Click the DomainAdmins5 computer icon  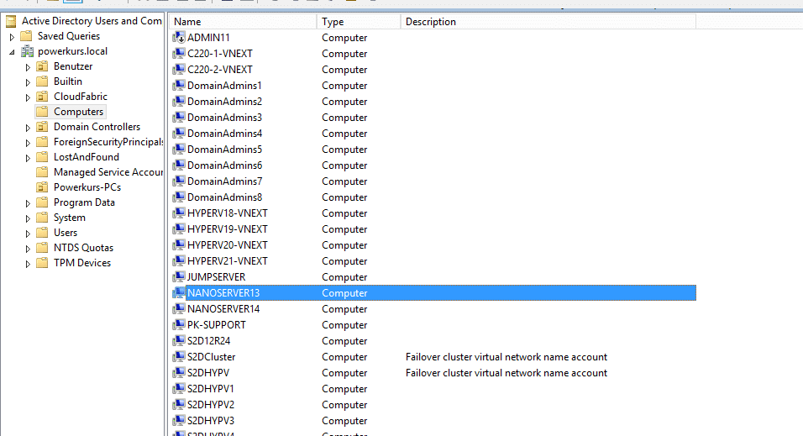(x=178, y=149)
